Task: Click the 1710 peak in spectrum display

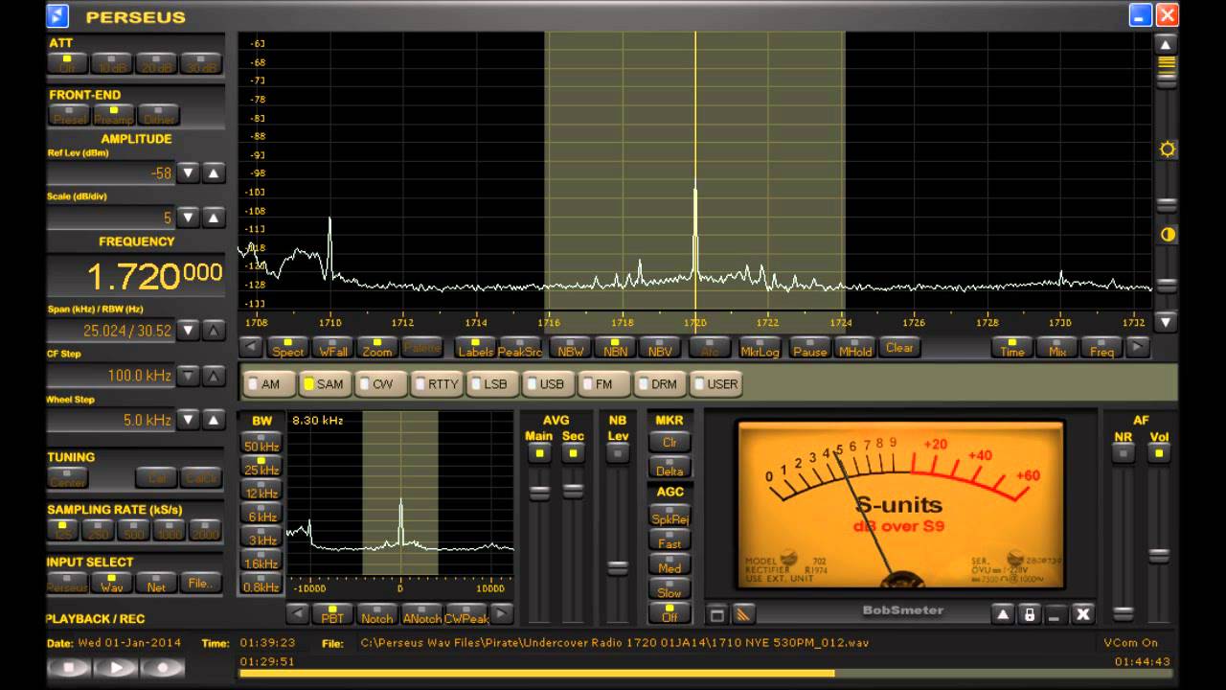Action: pos(330,247)
